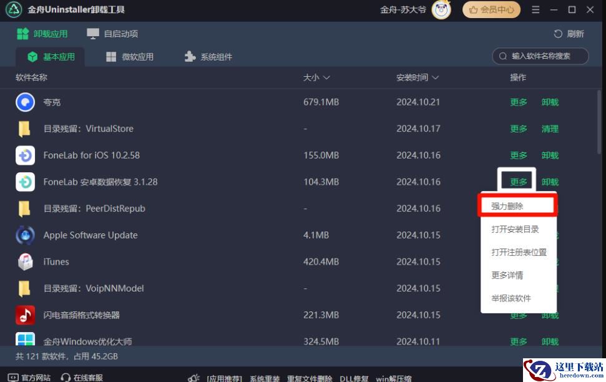Image resolution: width=606 pixels, height=382 pixels.
Task: Click 清理 for VirtualStore leftover
Action: pos(550,129)
